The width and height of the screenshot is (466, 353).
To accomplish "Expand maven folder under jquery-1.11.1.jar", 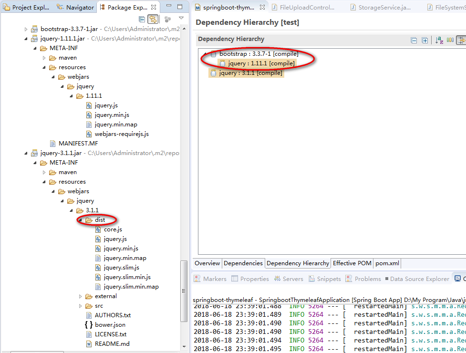I will (x=44, y=58).
